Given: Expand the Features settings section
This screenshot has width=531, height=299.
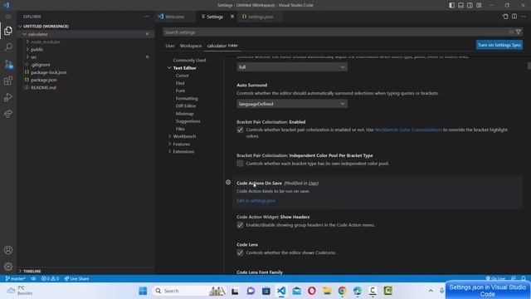Looking at the screenshot, I should [169, 144].
